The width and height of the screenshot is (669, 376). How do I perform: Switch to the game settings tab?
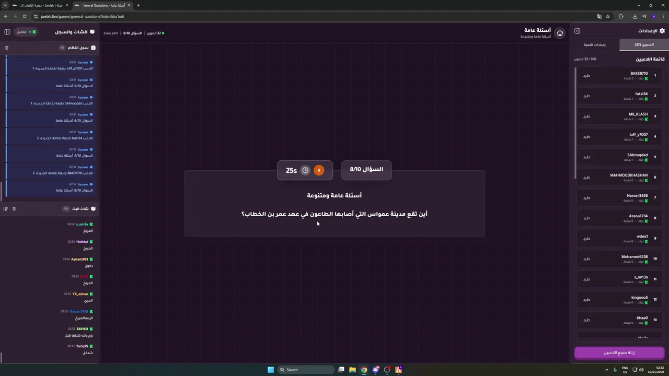(595, 45)
